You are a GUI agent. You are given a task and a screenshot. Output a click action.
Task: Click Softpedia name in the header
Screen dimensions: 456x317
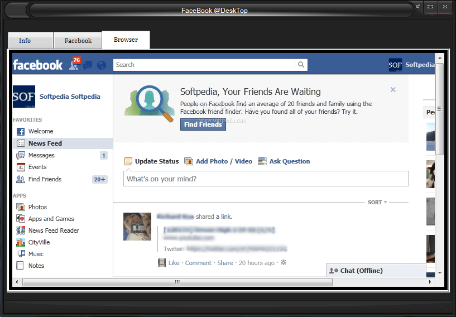tap(420, 65)
